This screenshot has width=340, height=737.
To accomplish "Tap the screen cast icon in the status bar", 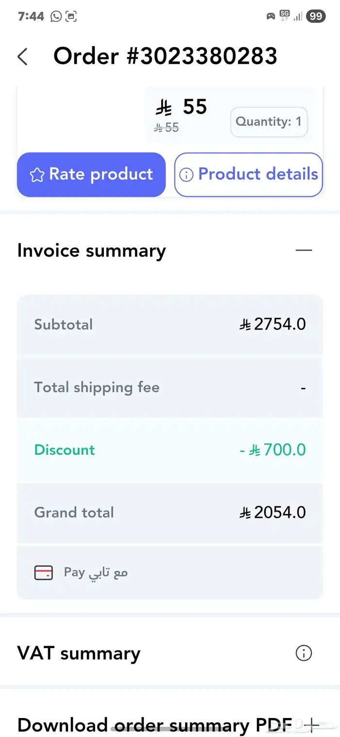I will click(x=70, y=16).
